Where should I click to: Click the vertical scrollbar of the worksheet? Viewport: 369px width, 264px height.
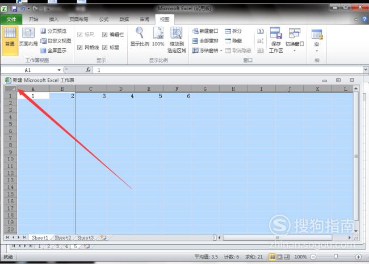[356, 156]
